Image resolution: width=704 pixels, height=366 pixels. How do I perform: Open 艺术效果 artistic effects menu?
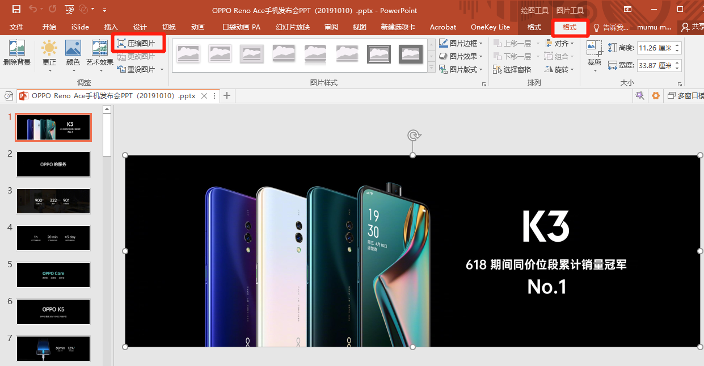[x=100, y=55]
